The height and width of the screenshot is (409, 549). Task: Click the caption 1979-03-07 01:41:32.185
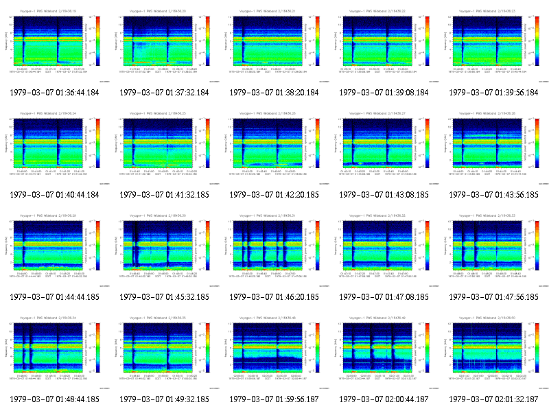164,195
